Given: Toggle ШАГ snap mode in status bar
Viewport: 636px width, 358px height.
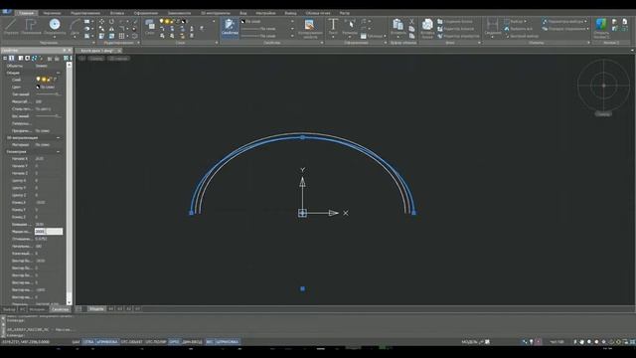Looking at the screenshot, I should click(x=76, y=342).
